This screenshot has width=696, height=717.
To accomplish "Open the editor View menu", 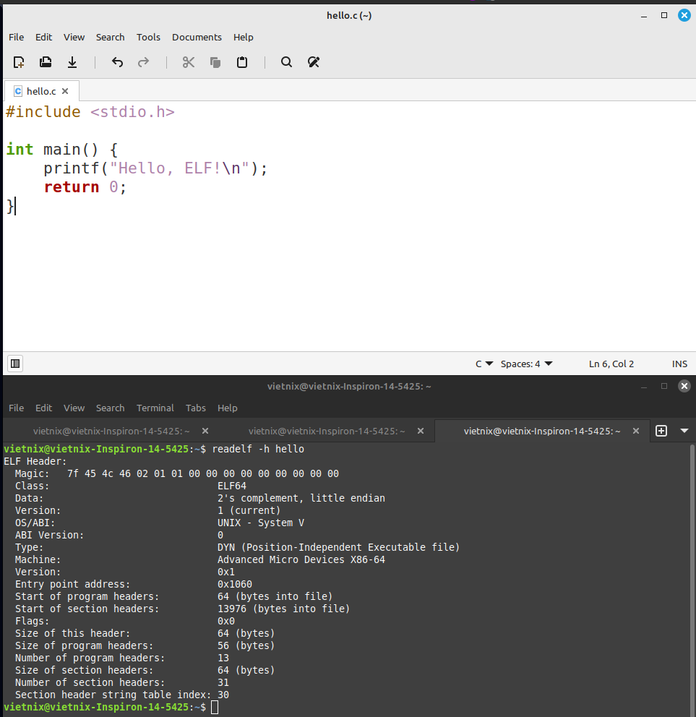I will pos(74,37).
